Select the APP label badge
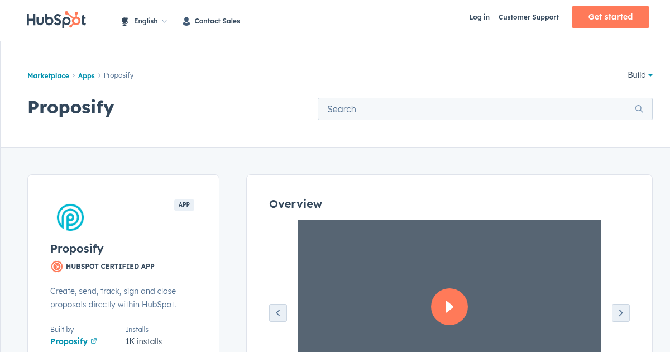 184,205
